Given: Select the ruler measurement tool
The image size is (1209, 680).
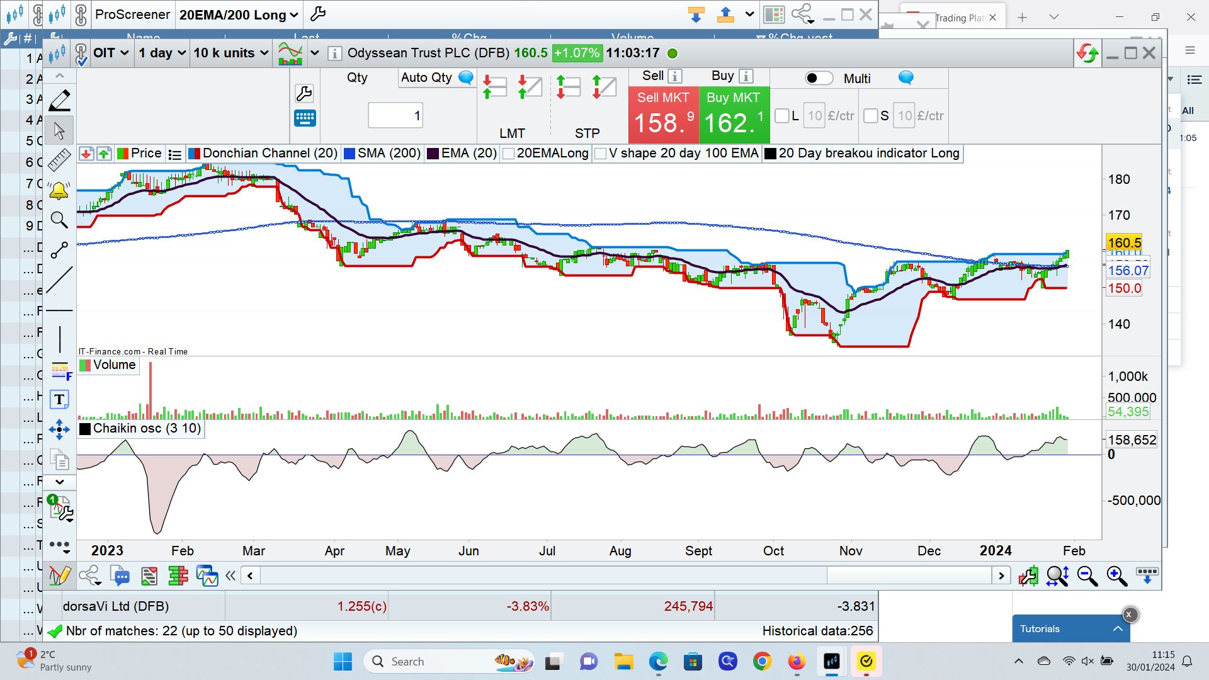Looking at the screenshot, I should pyautogui.click(x=59, y=160).
